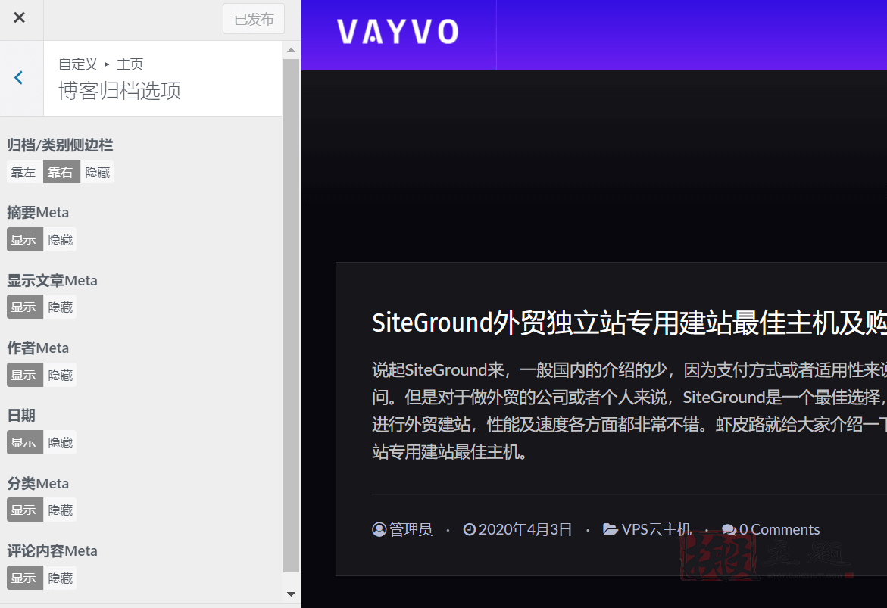Viewport: 887px width, 608px height.
Task: Select 隐藏 under 显示文章Meta
Action: 60,307
